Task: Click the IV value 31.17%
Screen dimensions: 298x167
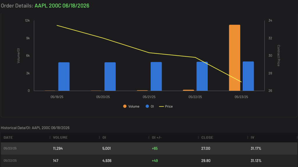Action: [256, 148]
